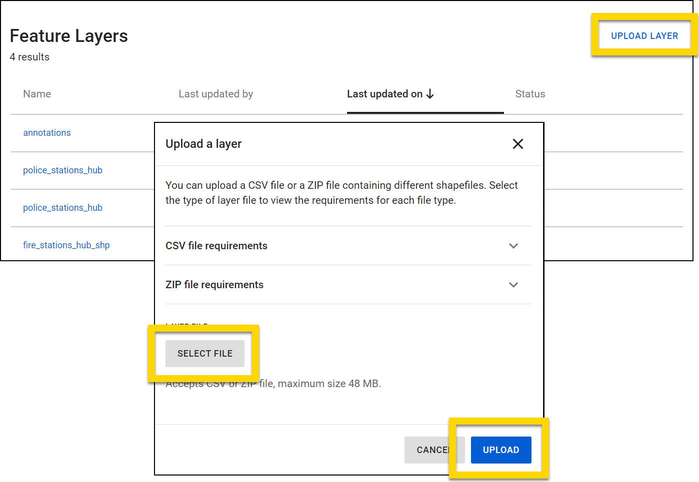Viewport: 699px width, 482px height.
Task: Open the first police_stations_hub layer
Action: pyautogui.click(x=62, y=170)
